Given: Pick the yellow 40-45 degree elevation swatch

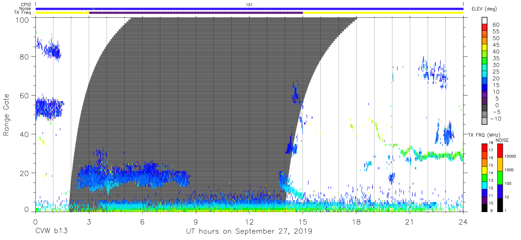Looking at the screenshot, I should click(485, 48).
